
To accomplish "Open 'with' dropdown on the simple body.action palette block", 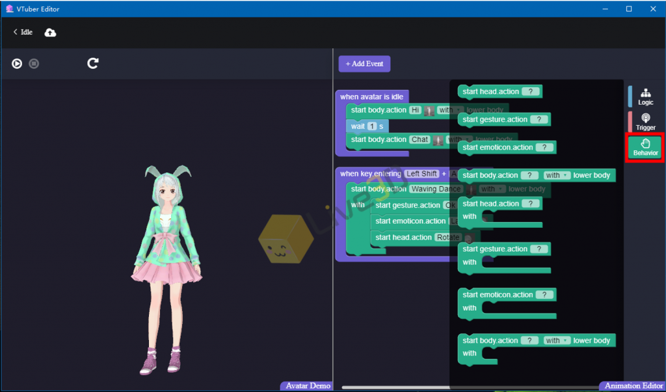I will (x=557, y=175).
